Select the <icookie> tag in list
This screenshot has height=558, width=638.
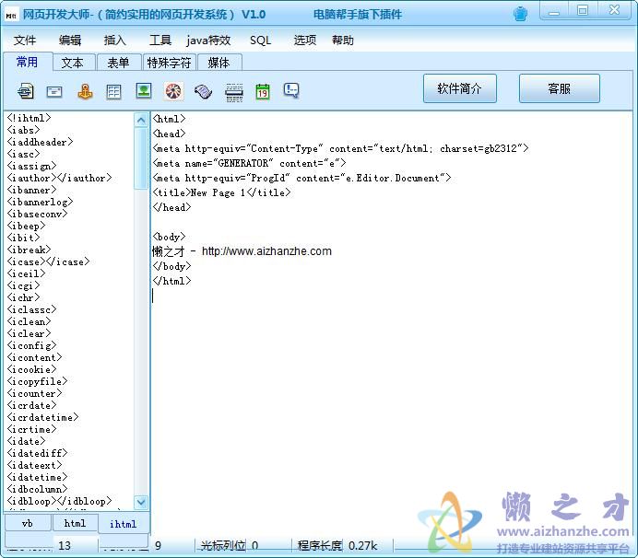(31, 369)
